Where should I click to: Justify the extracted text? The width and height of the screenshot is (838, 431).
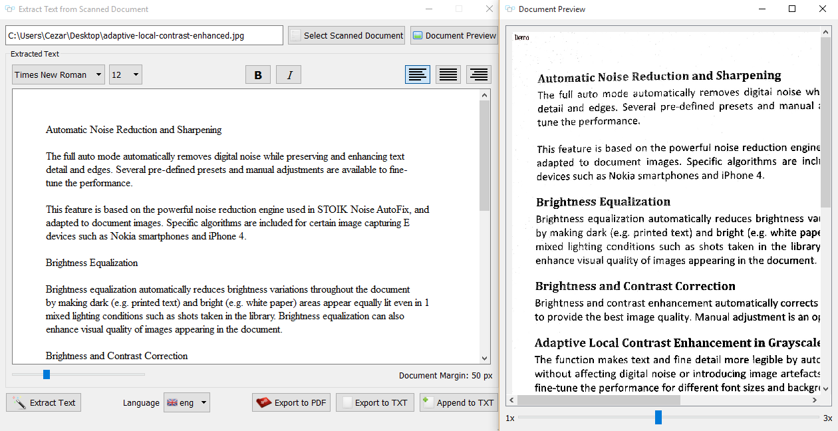coord(448,74)
